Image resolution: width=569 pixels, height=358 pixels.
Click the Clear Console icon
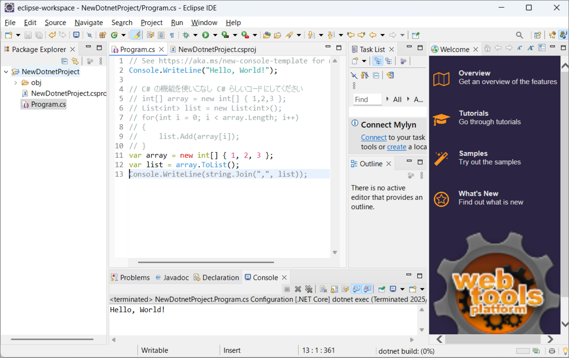pos(323,289)
